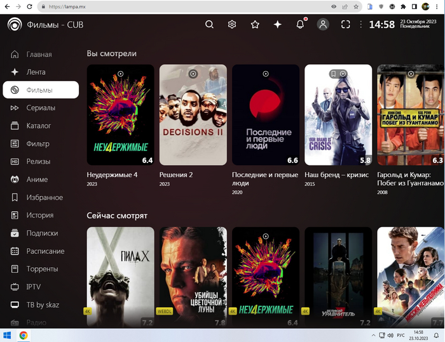Click the История sidebar icon

coord(15,215)
